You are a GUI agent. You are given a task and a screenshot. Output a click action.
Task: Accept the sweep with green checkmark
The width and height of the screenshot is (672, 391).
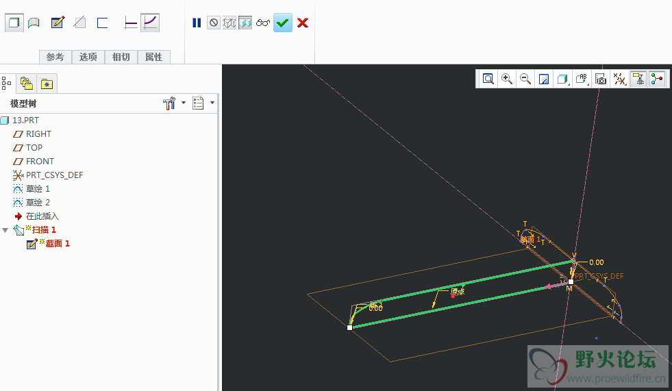click(283, 23)
